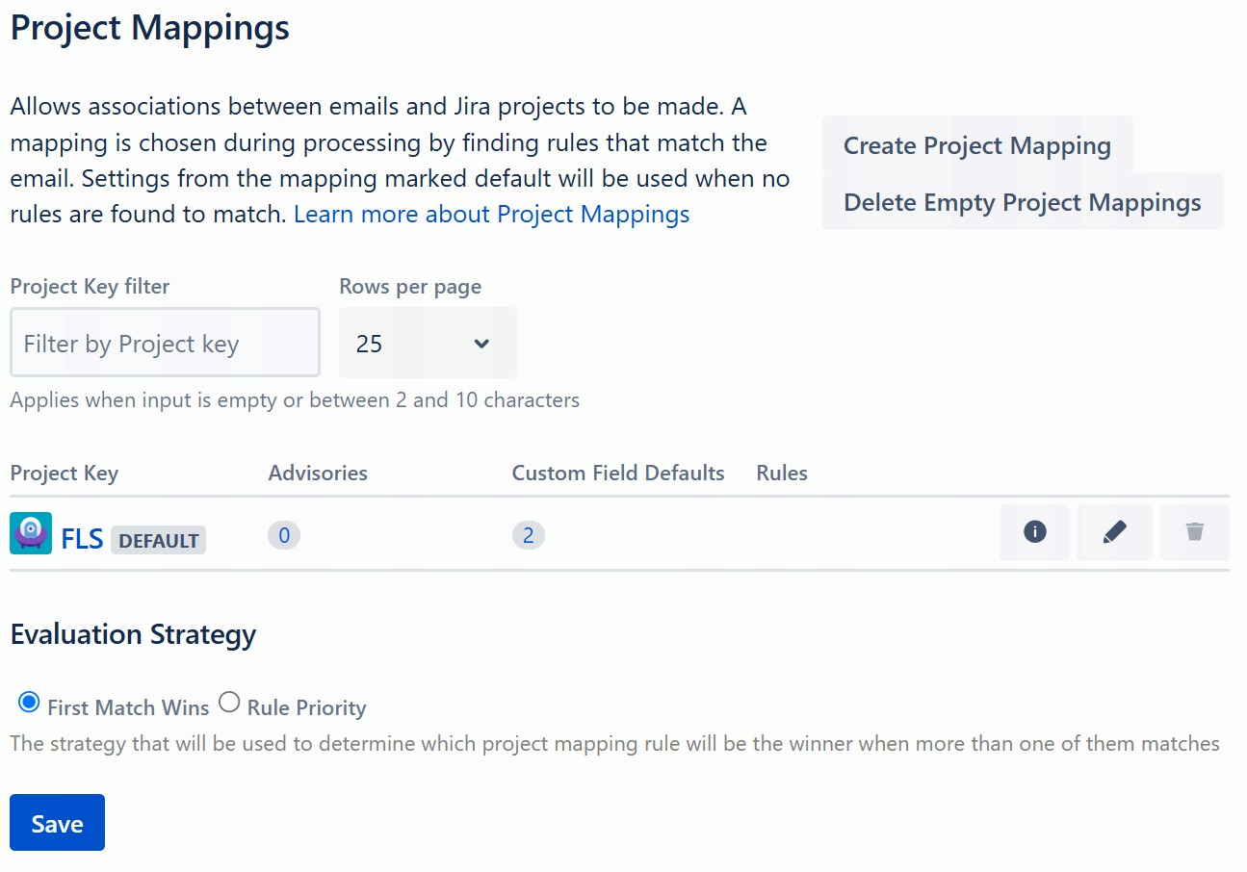
Task: Click Delete Empty Project Mappings
Action: click(1022, 202)
